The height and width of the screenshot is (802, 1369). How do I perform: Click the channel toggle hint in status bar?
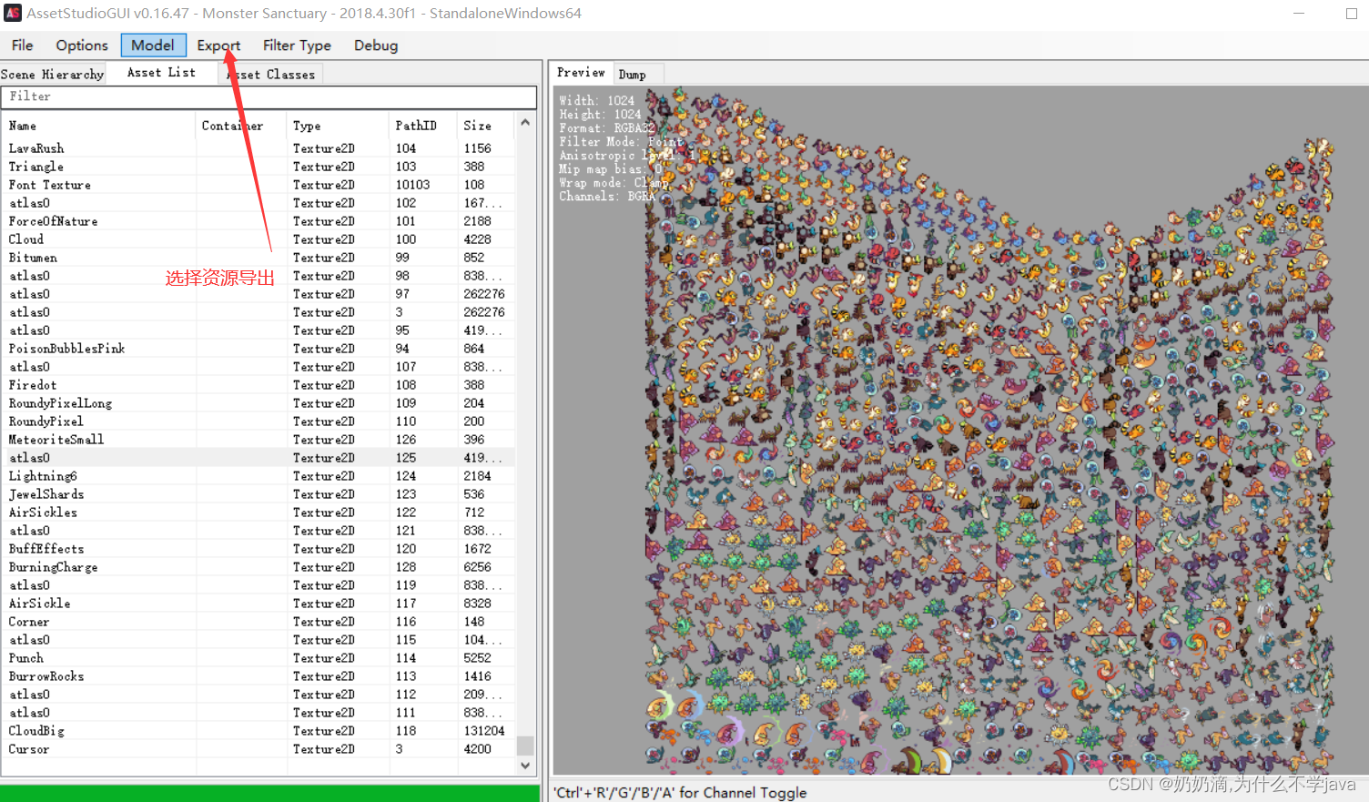680,792
